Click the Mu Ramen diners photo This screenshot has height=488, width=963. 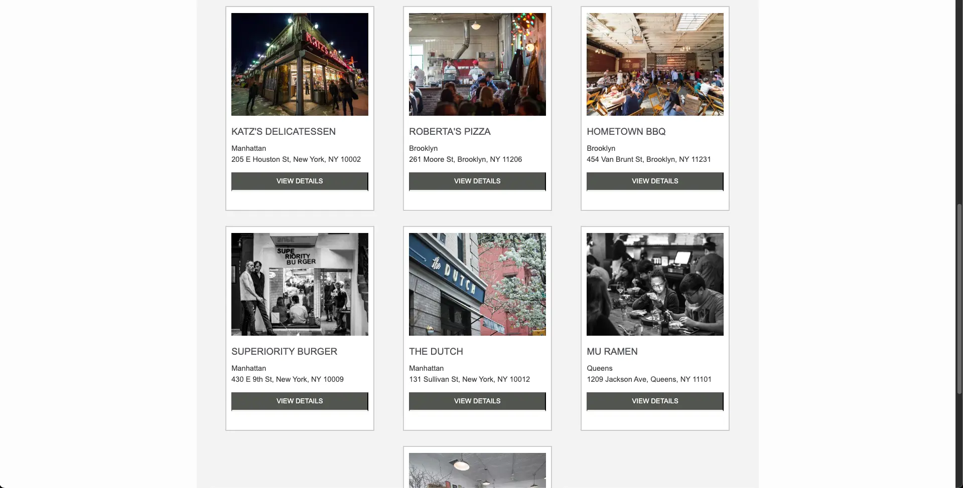pos(655,284)
